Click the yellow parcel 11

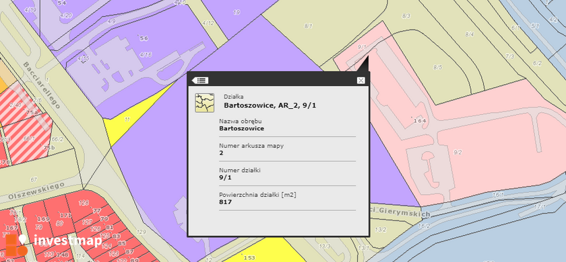(x=127, y=120)
